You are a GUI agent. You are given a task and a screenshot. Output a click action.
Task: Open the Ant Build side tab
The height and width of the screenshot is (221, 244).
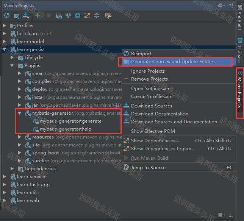239,17
